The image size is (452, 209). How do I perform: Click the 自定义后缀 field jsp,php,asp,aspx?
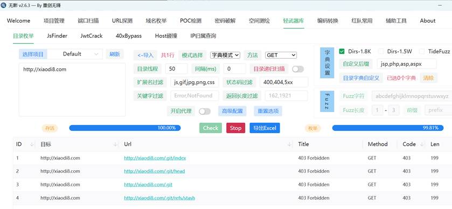pyautogui.click(x=407, y=64)
